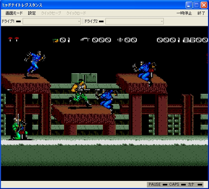Viewport: 209px width, 189px height.
Task: Click the first red life marker
Action: (10, 39)
